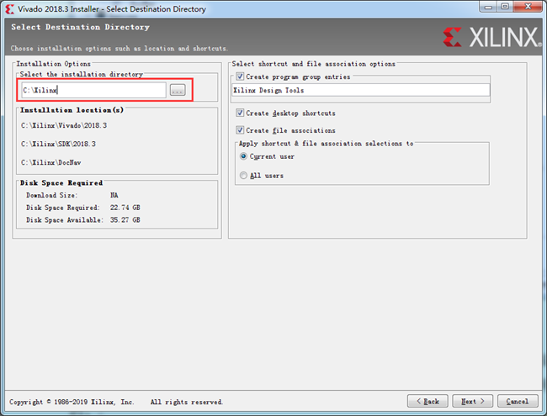This screenshot has height=416, width=547.
Task: Click the Select Destination Directory header text
Action: [x=80, y=27]
